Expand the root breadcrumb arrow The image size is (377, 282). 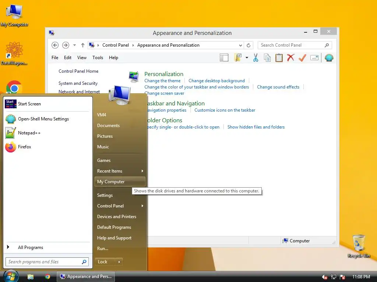coord(98,45)
